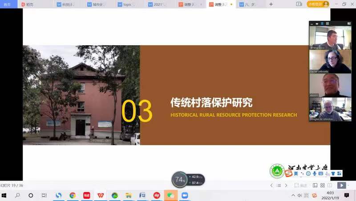The image size is (356, 201).
Task: Open a new tab with plus button
Action: click(271, 4)
